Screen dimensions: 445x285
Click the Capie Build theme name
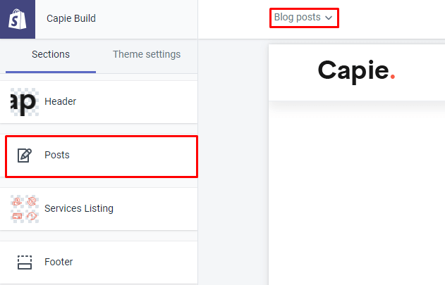click(71, 18)
